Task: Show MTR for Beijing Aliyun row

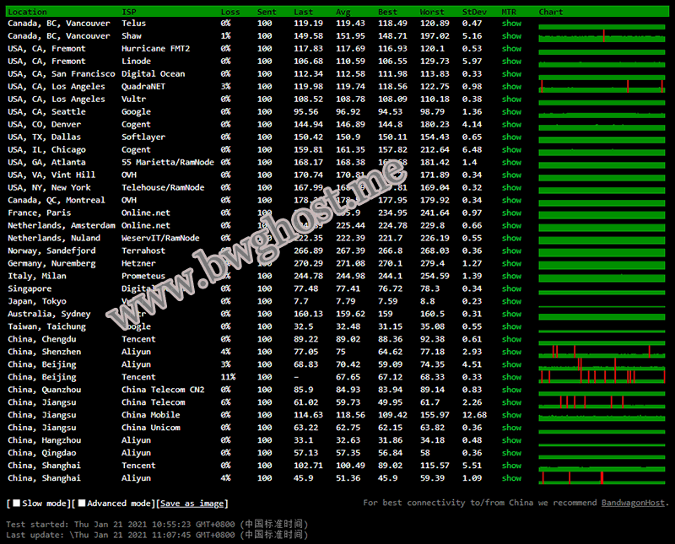Action: pyautogui.click(x=511, y=364)
